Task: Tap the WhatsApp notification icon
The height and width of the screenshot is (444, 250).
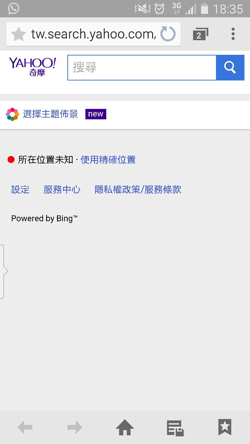Action: point(13,8)
